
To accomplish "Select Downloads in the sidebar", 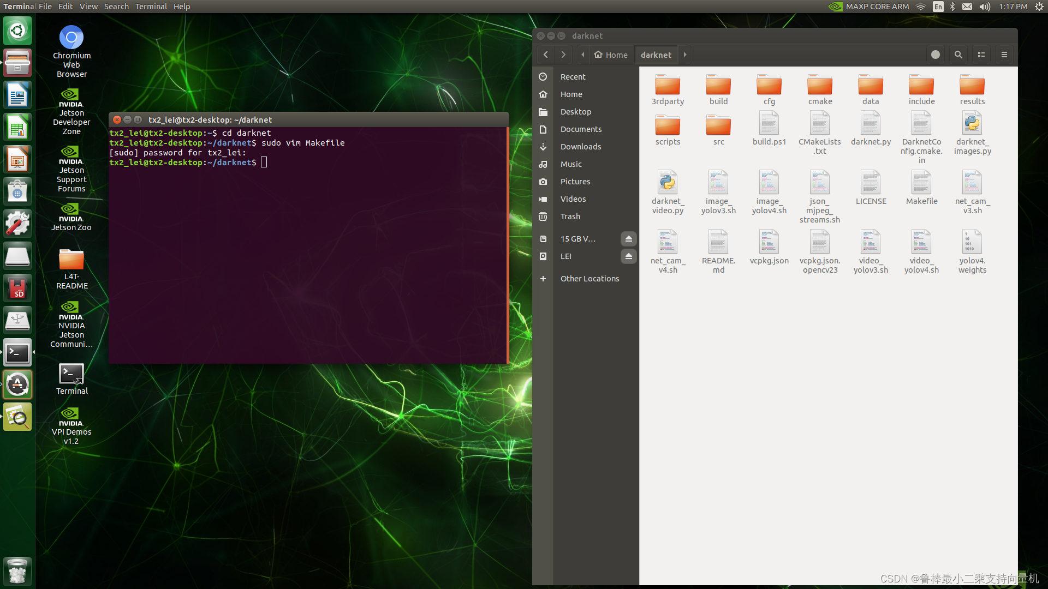I will pos(580,147).
